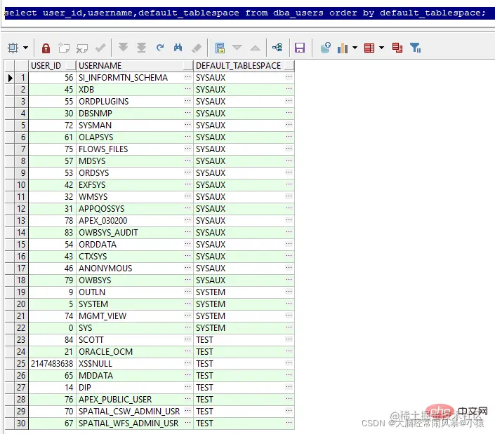The image size is (495, 434).
Task: Open ellipsis editor for SI_INFORMTN_SCHEMA username
Action: coord(187,77)
